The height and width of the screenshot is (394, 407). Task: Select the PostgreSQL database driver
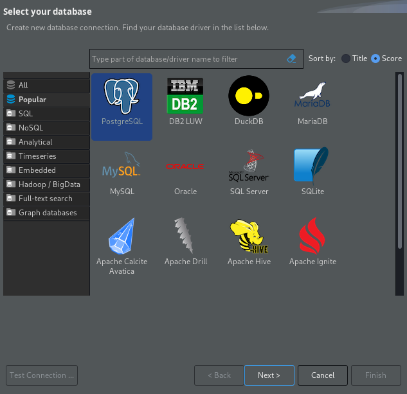[x=122, y=107]
